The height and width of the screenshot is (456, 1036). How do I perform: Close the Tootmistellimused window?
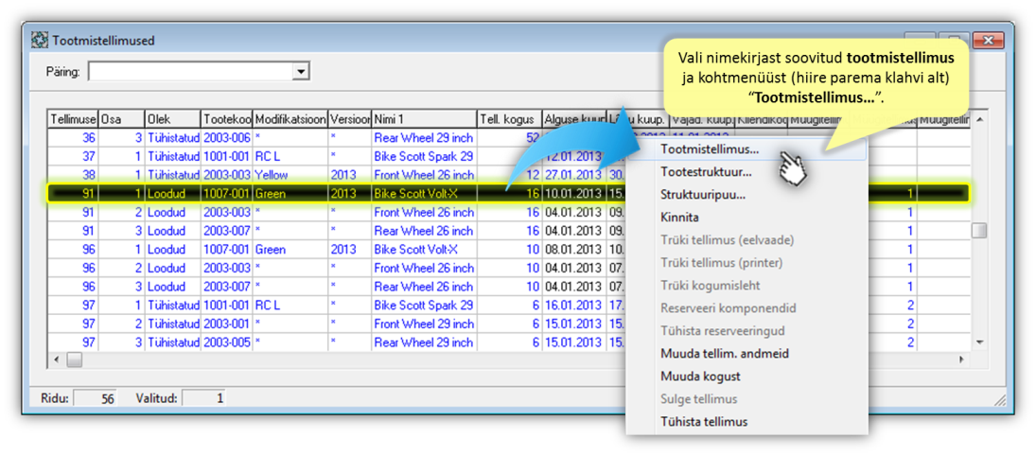point(989,41)
